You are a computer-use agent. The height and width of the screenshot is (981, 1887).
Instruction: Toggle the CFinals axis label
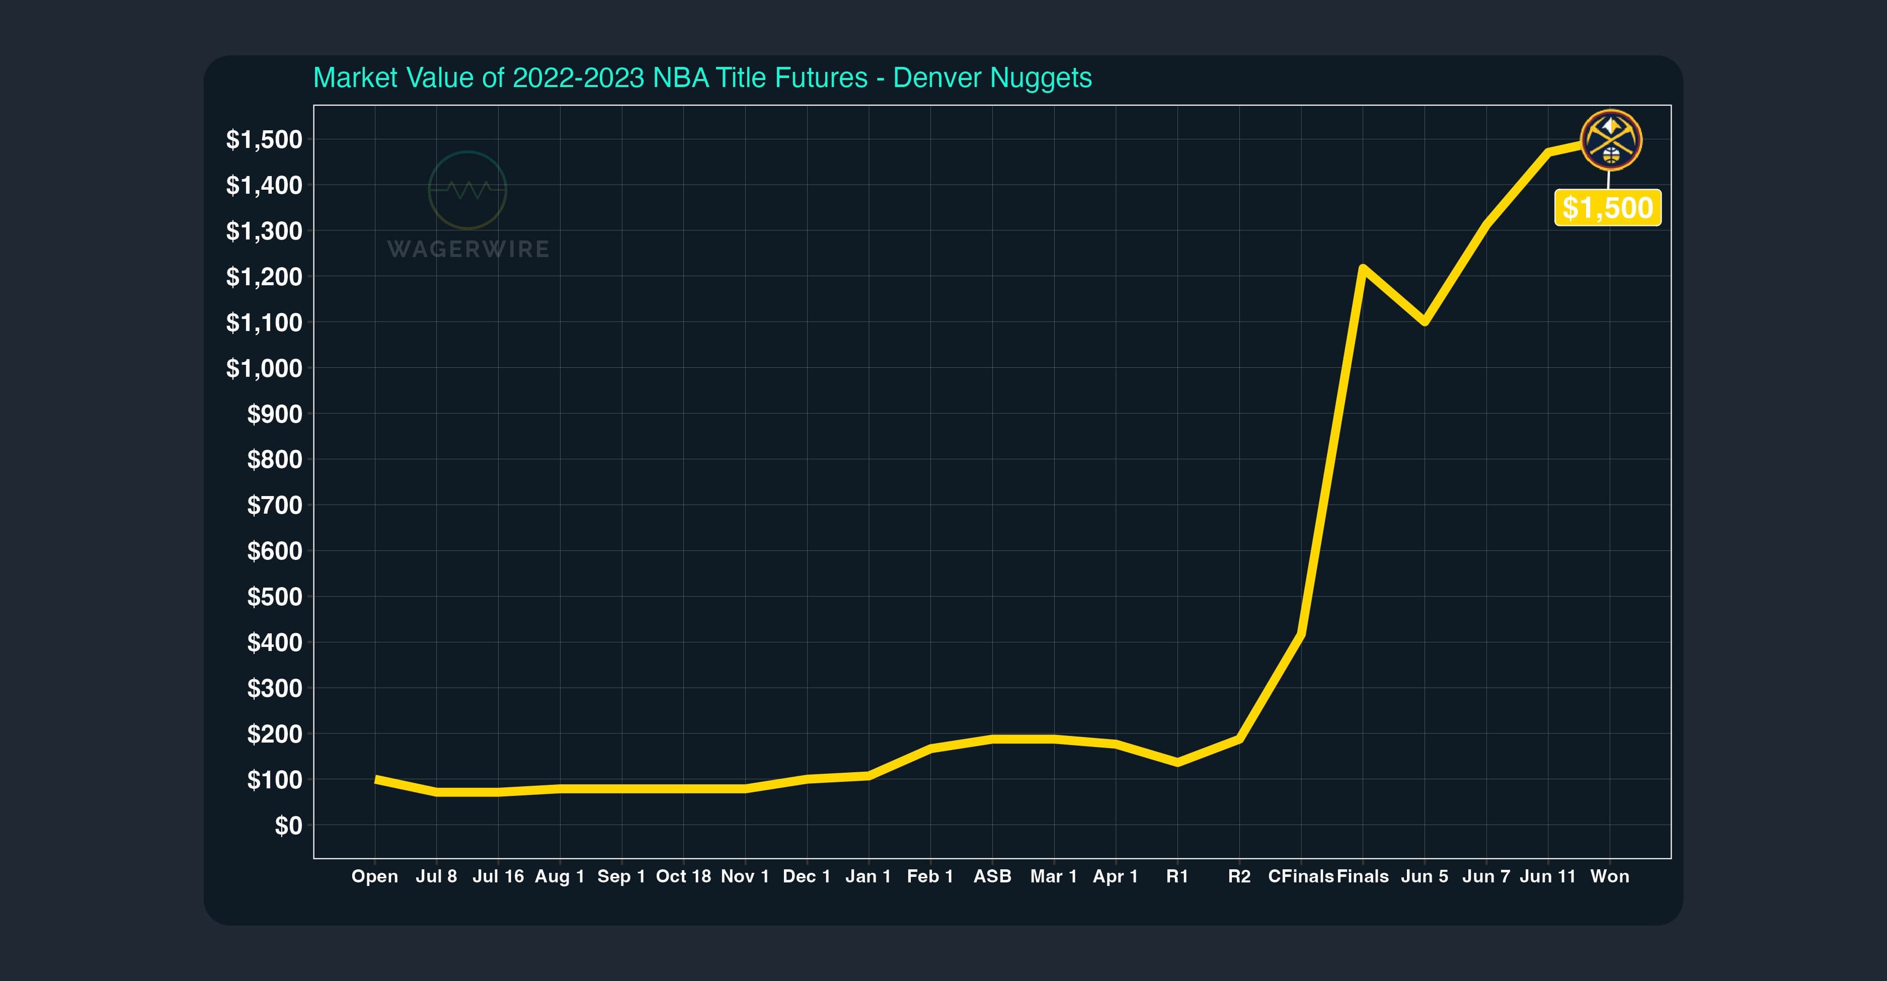point(1302,876)
